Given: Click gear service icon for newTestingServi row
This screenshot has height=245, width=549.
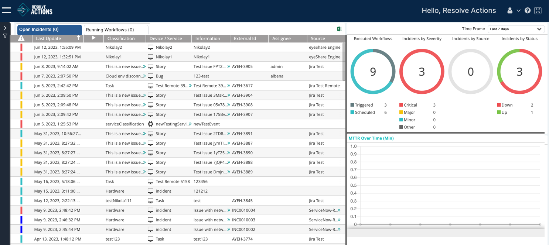Looking at the screenshot, I should pos(150,124).
